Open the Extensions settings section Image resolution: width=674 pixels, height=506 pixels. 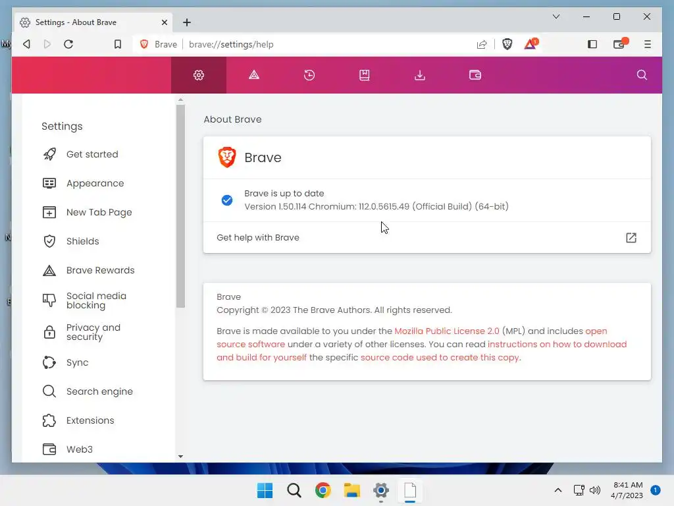click(x=90, y=420)
